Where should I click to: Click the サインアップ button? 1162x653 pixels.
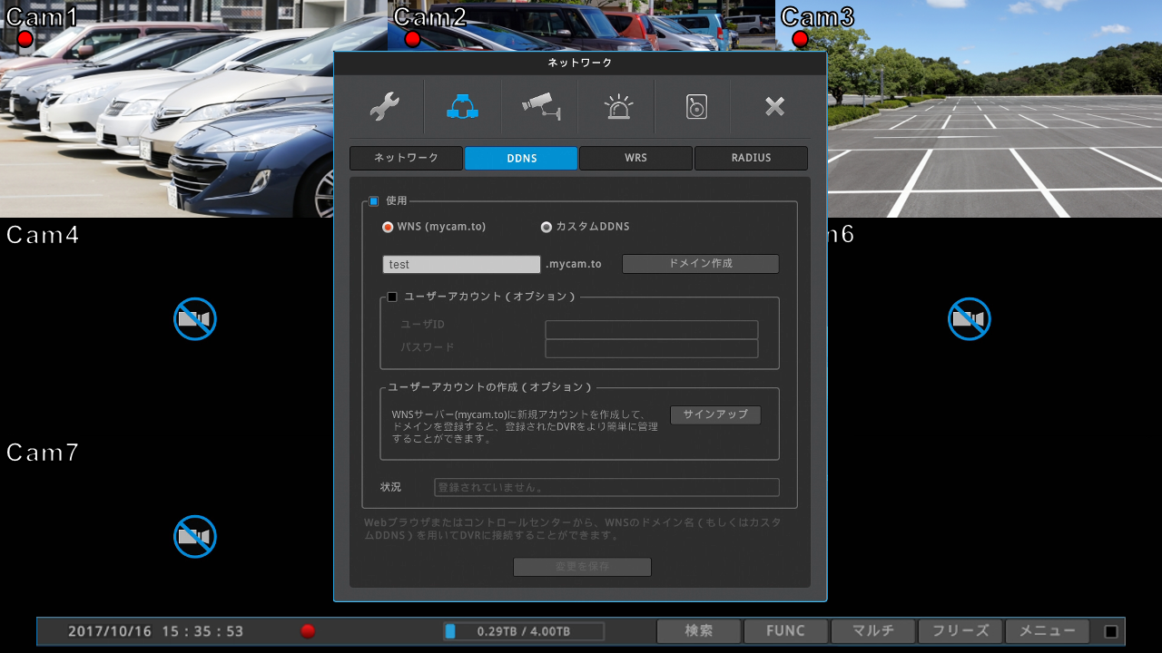(x=715, y=414)
